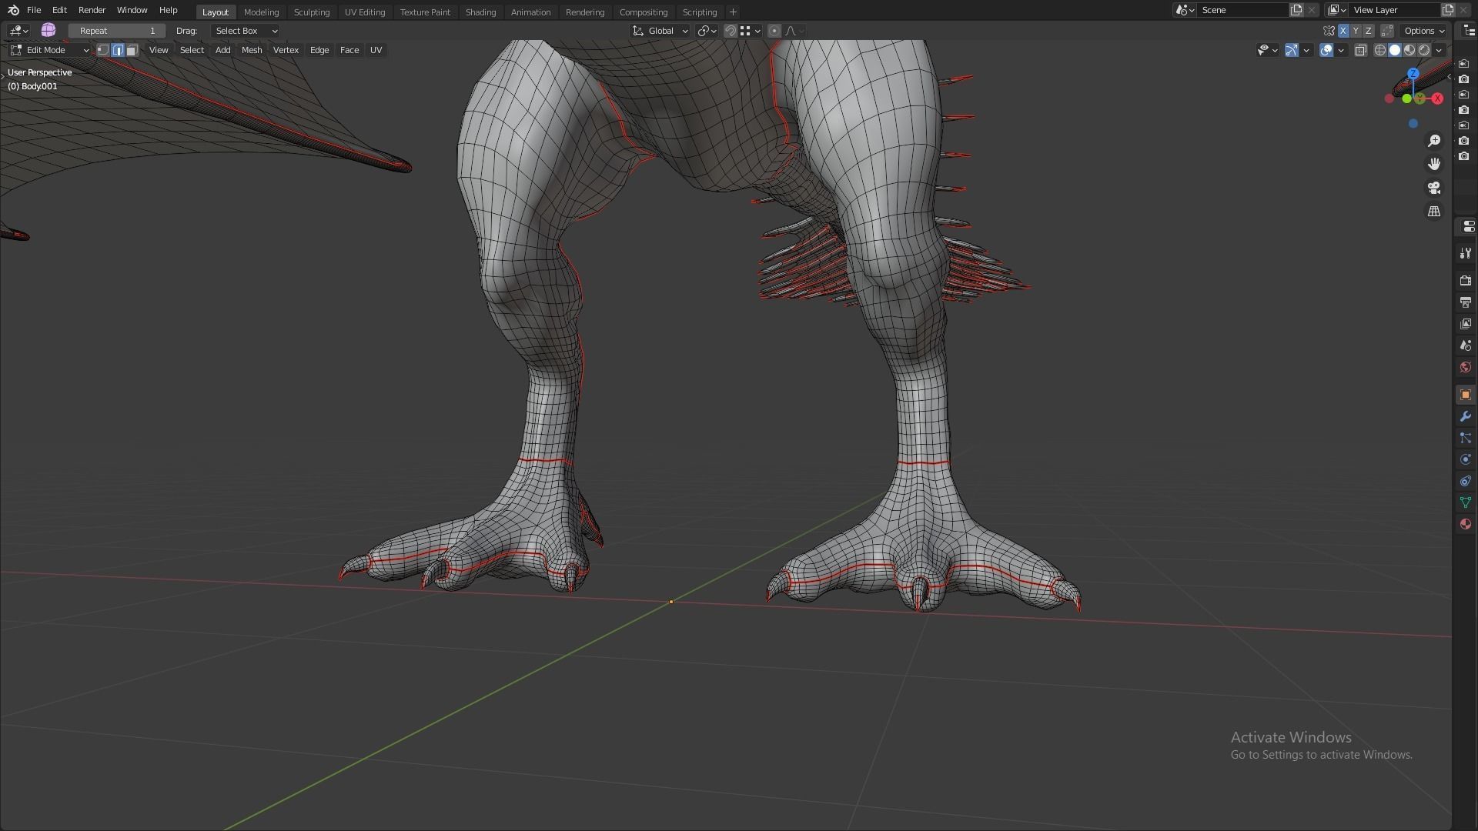Open the Object properties tab

click(1465, 395)
